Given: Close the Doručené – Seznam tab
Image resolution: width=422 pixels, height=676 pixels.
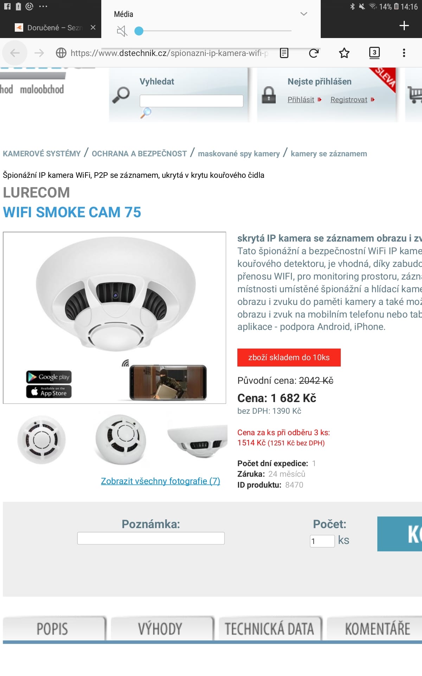Looking at the screenshot, I should (x=93, y=27).
